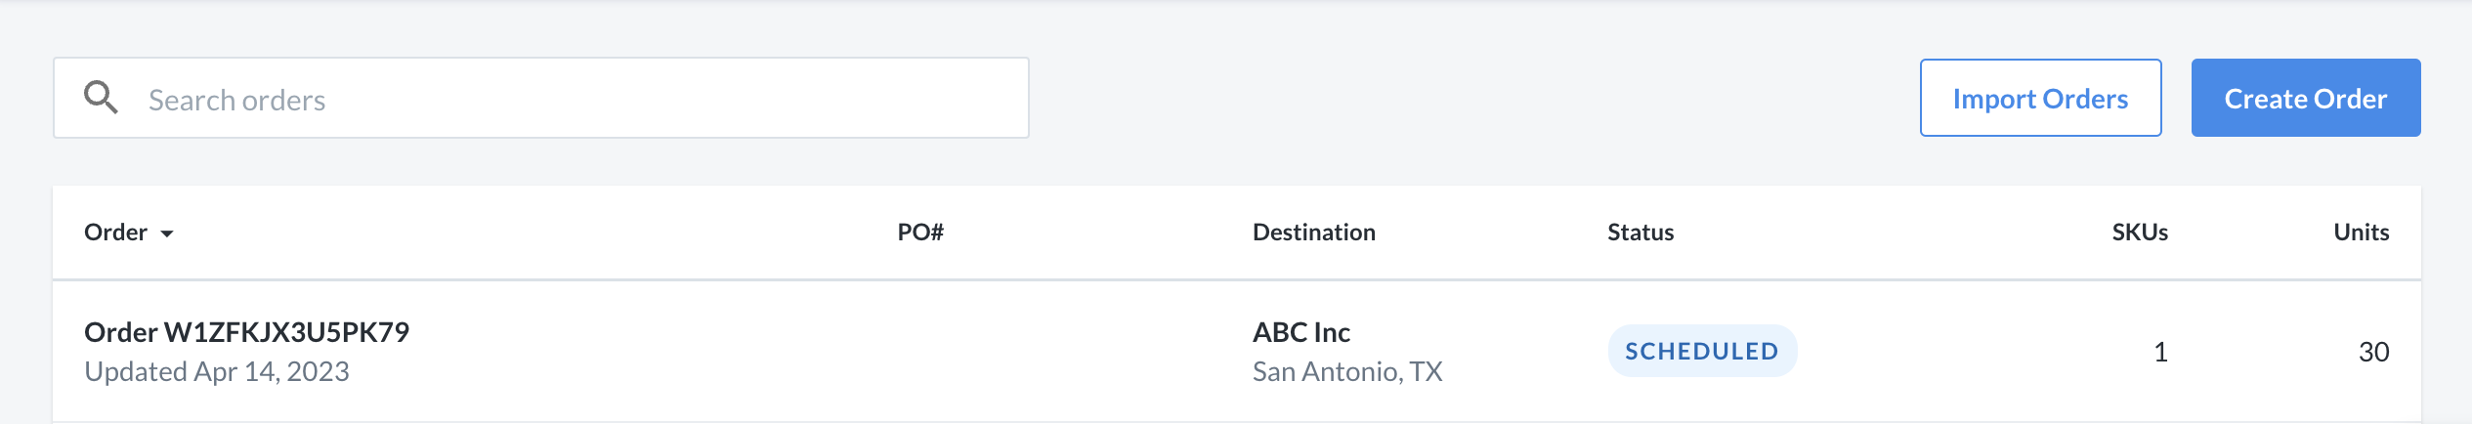Screen dimensions: 2472x424
Task: Select the ABC Inc destination name
Action: tap(1301, 332)
